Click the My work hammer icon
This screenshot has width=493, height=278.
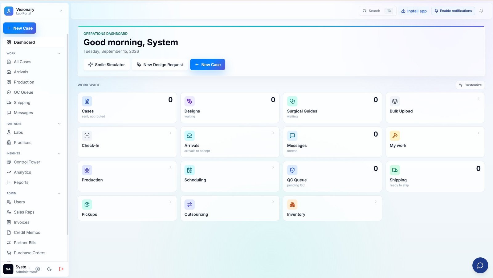tap(395, 136)
